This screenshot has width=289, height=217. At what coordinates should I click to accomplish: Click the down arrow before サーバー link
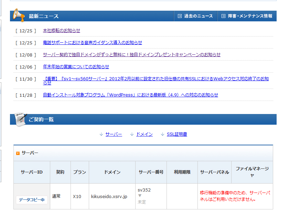pos(101,134)
